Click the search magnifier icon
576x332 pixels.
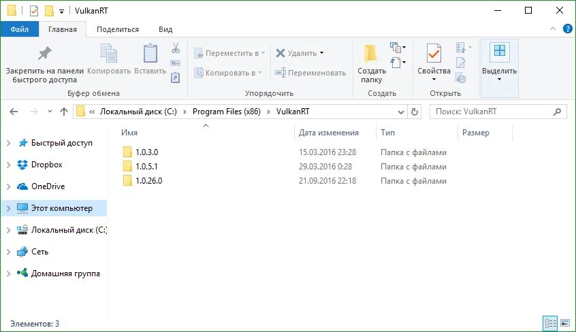(557, 112)
